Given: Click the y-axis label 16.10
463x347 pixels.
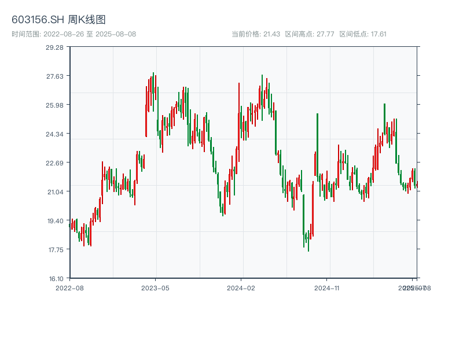Looking at the screenshot, I should [56, 279].
